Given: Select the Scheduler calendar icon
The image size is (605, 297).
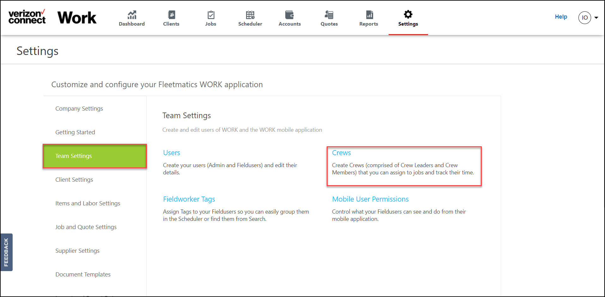Looking at the screenshot, I should (250, 15).
